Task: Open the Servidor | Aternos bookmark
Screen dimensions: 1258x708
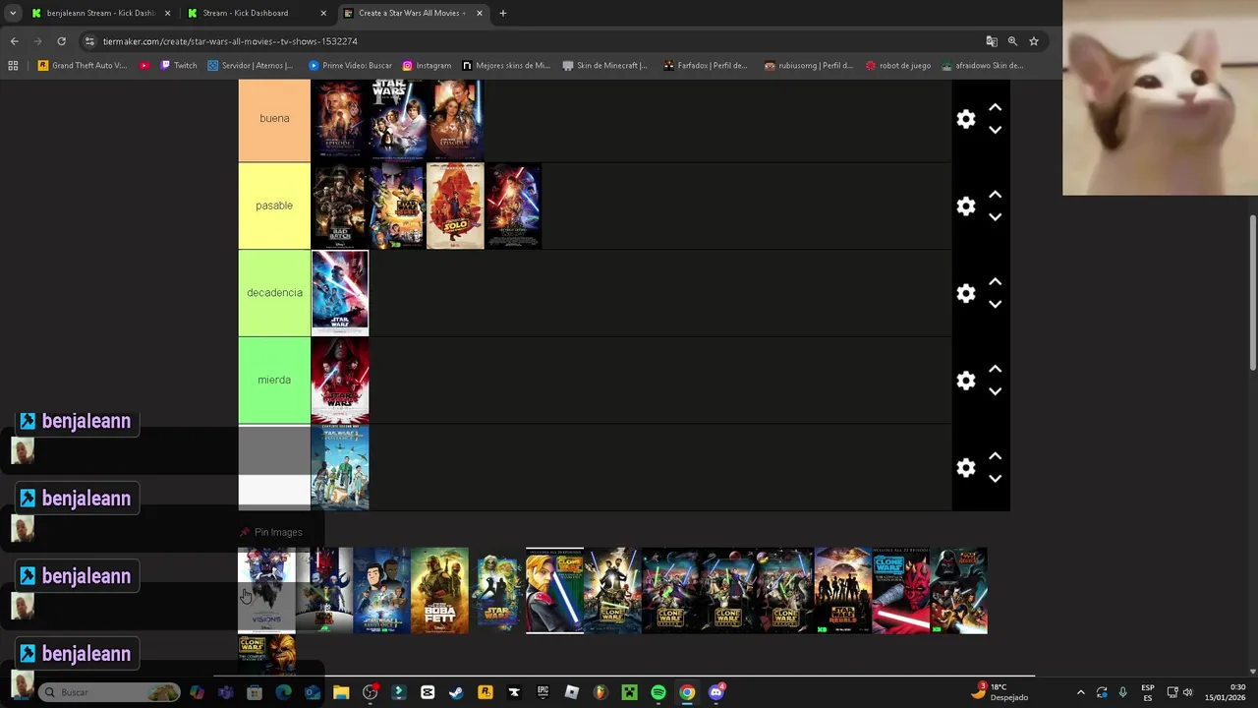Action: click(251, 66)
